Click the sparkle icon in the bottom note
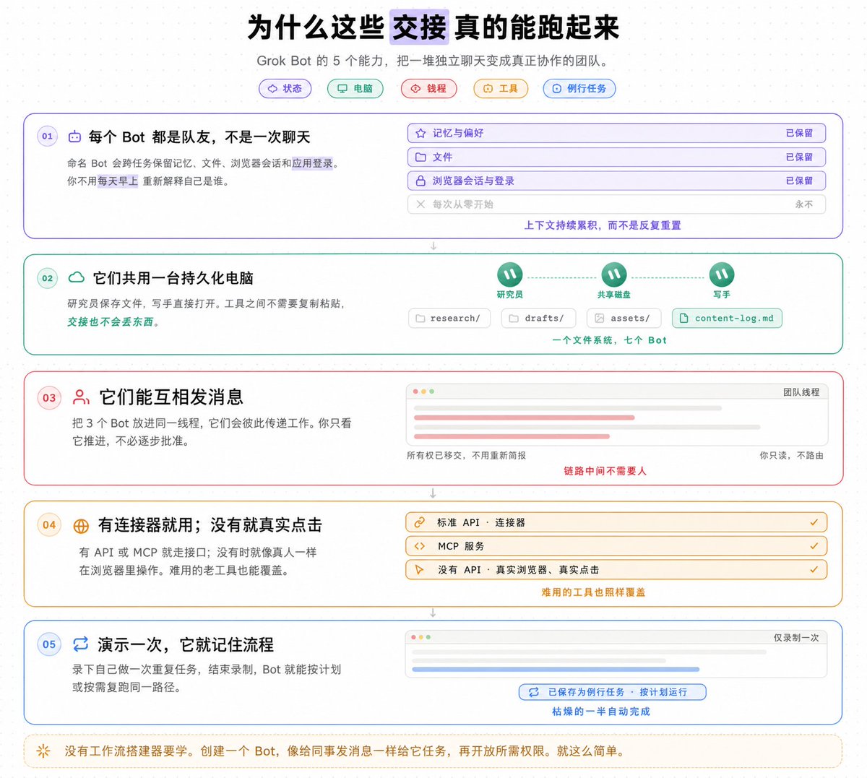Screen dimensions: 867x778 pyautogui.click(x=43, y=751)
